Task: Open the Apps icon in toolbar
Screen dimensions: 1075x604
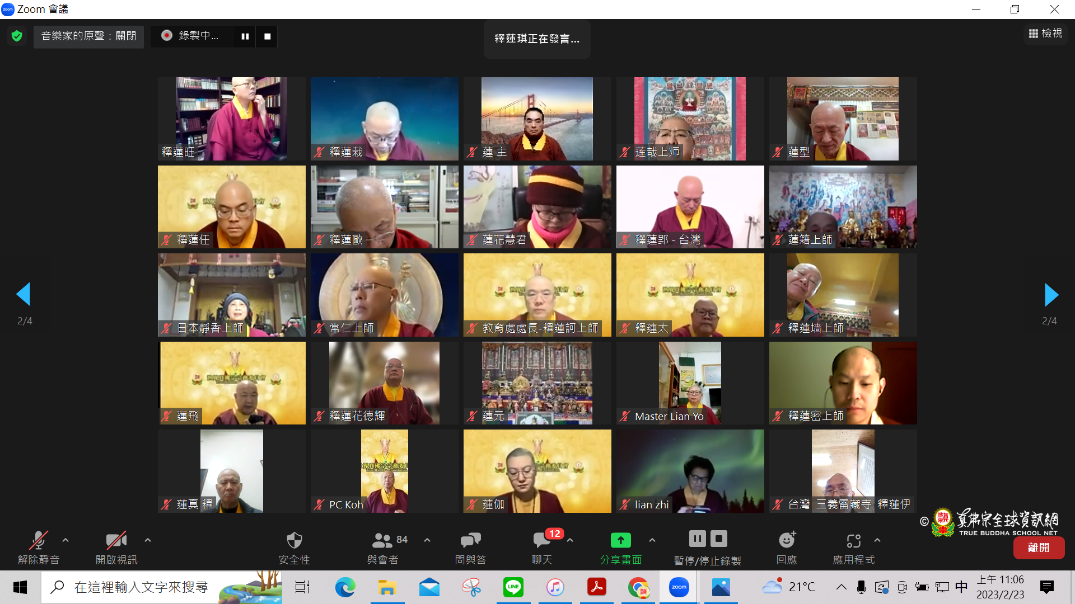Action: [853, 541]
